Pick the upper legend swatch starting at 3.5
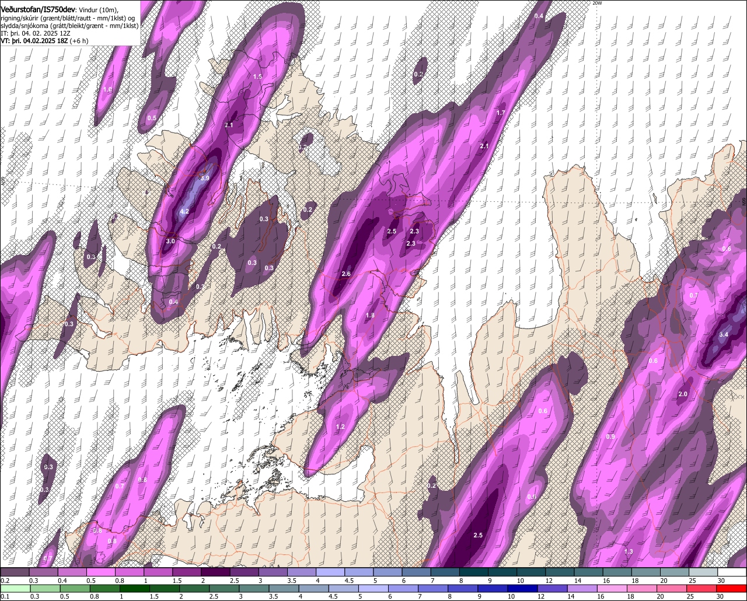Image resolution: width=747 pixels, height=601 pixels. pos(302,572)
